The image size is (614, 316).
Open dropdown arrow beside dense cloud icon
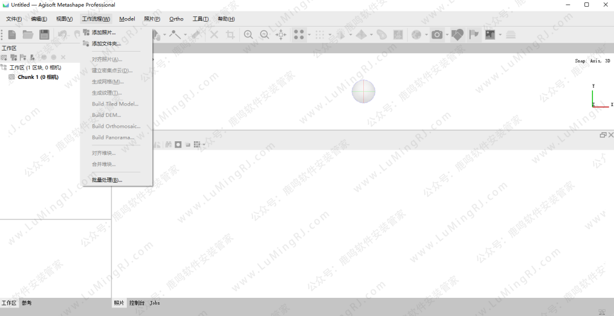tap(330, 35)
